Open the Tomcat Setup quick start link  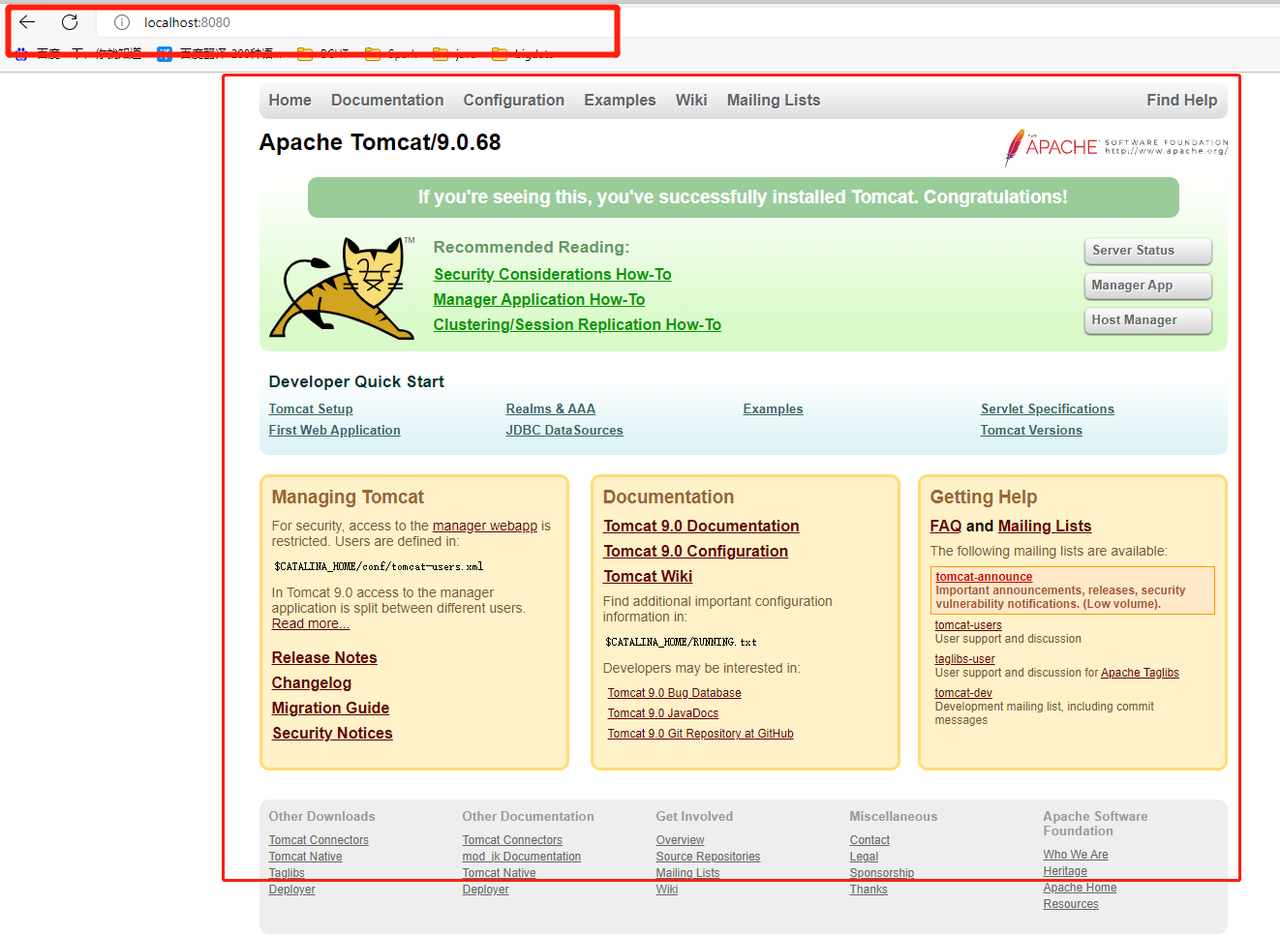pos(311,409)
